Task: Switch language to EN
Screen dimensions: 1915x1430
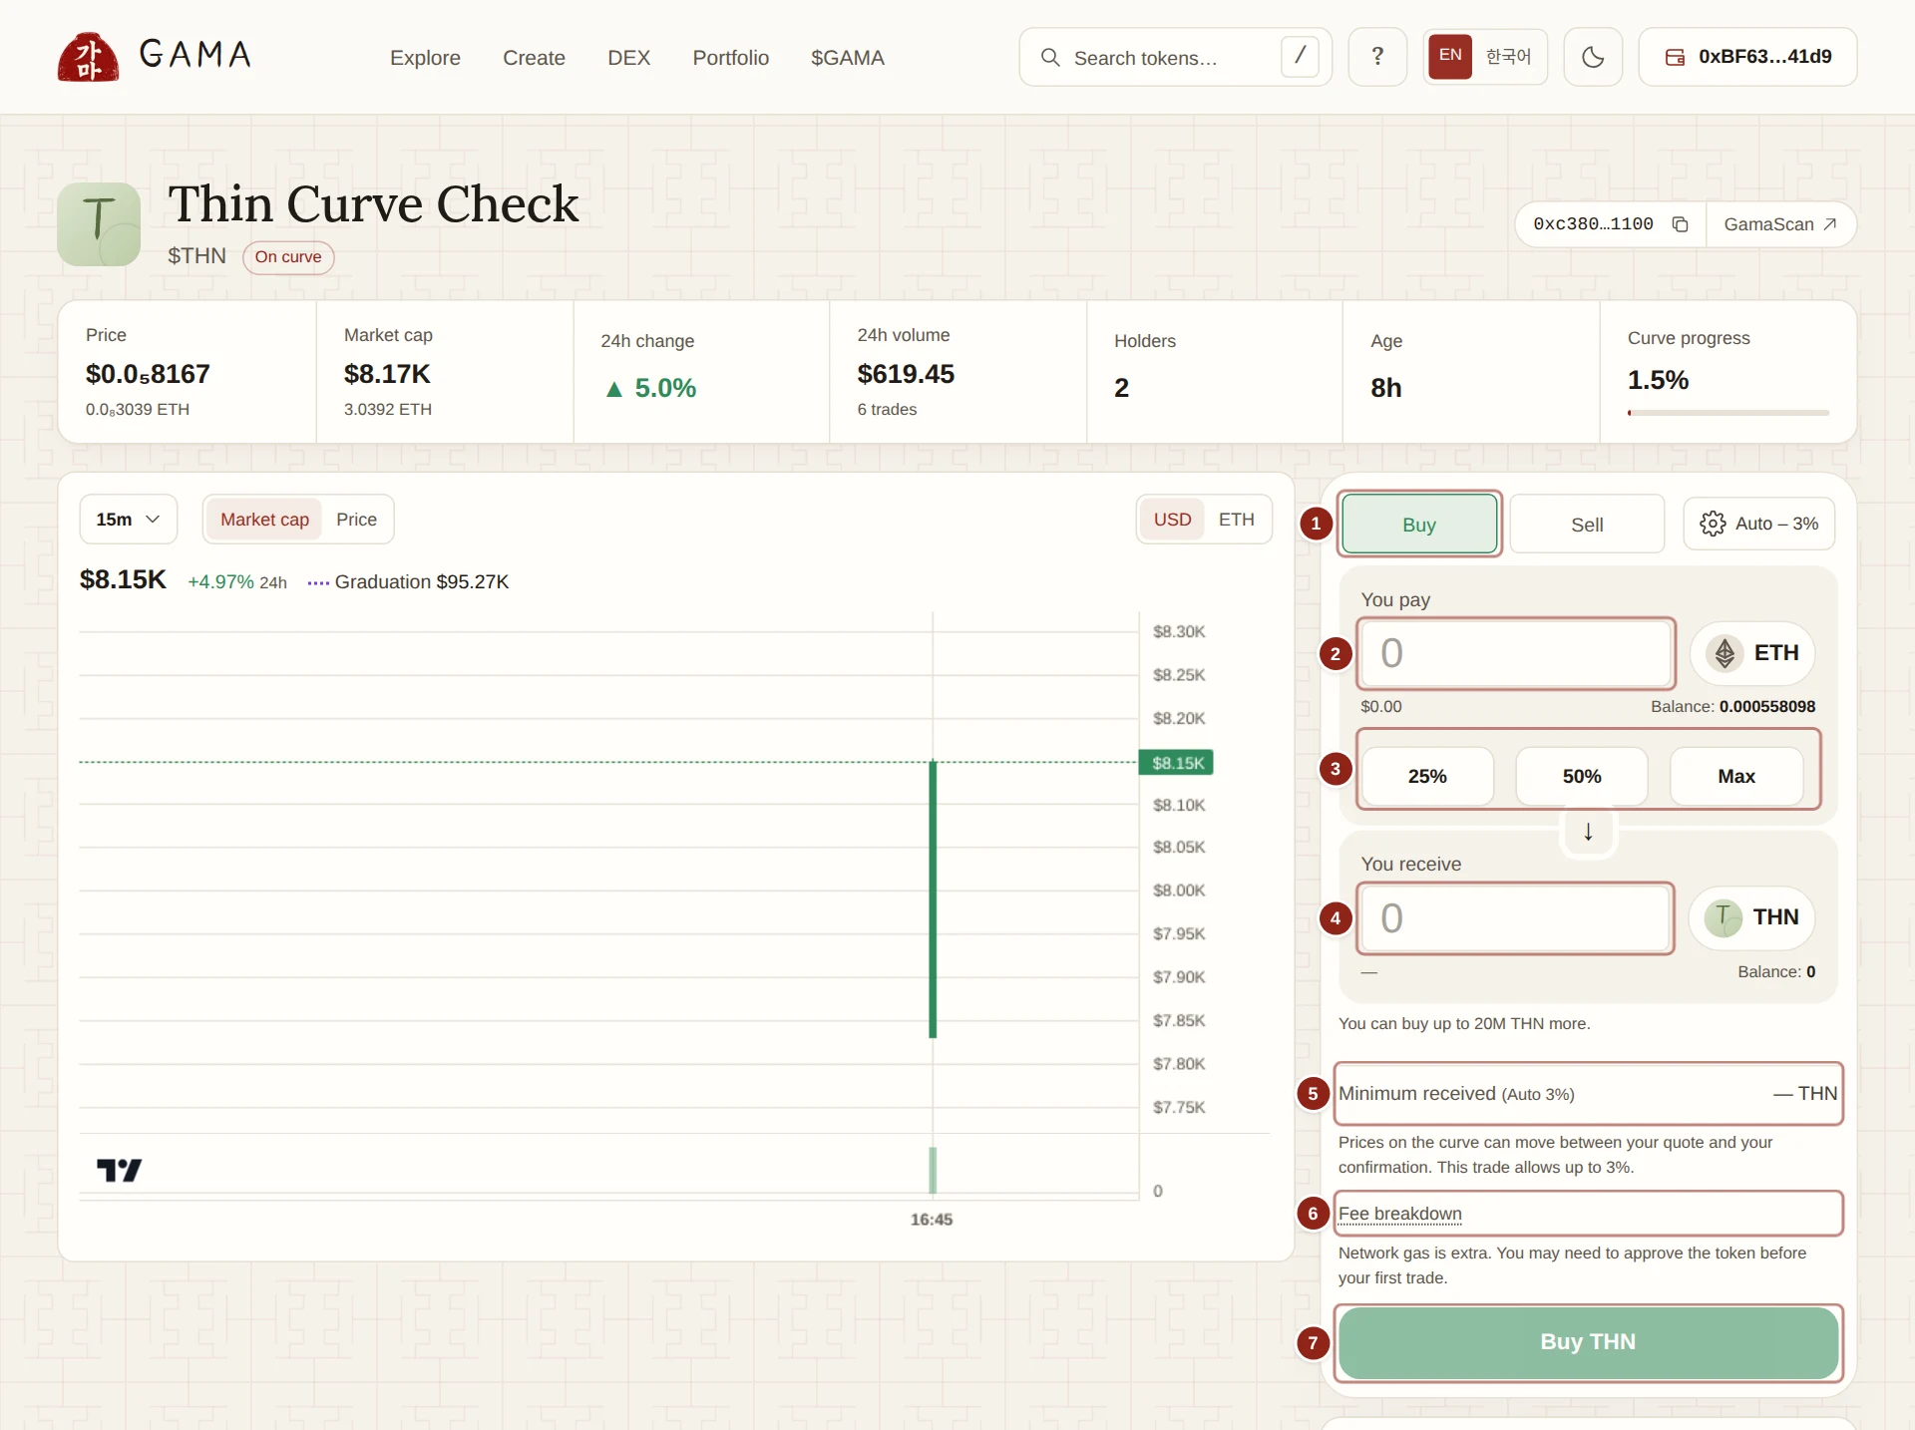Action: click(x=1450, y=56)
